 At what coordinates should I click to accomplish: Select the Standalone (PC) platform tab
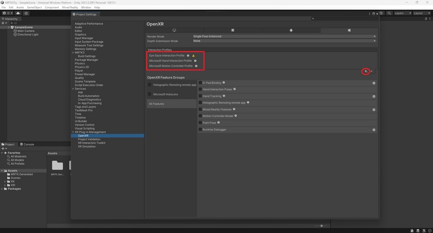(174, 30)
